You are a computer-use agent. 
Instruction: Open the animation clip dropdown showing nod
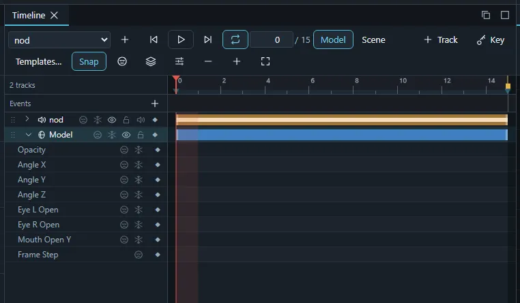point(59,40)
